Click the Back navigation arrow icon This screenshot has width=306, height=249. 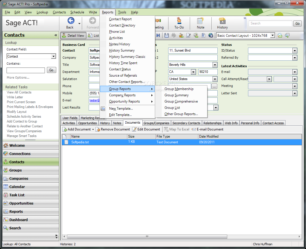(71, 21)
